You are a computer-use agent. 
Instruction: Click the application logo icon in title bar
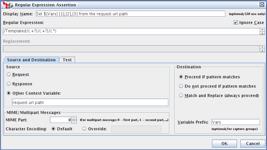click(6, 5)
